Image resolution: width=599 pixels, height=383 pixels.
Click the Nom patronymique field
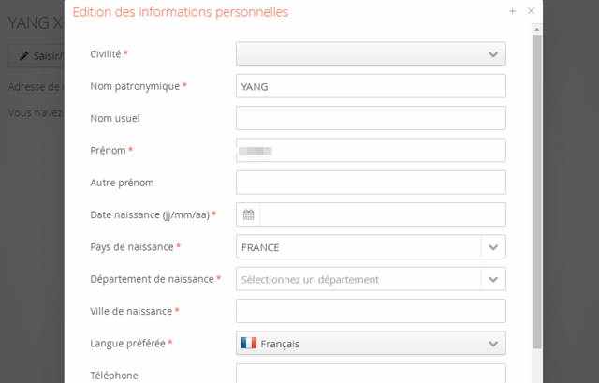[x=371, y=86]
